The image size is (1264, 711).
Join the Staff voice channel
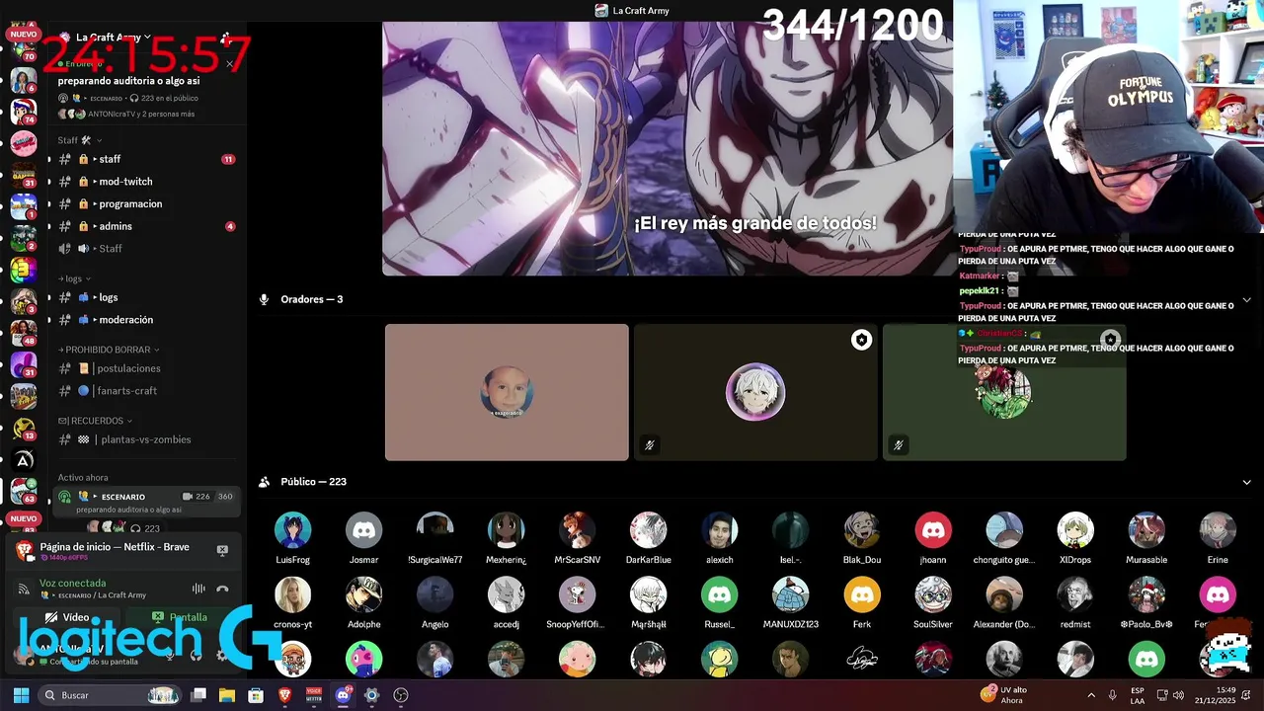tap(146, 248)
